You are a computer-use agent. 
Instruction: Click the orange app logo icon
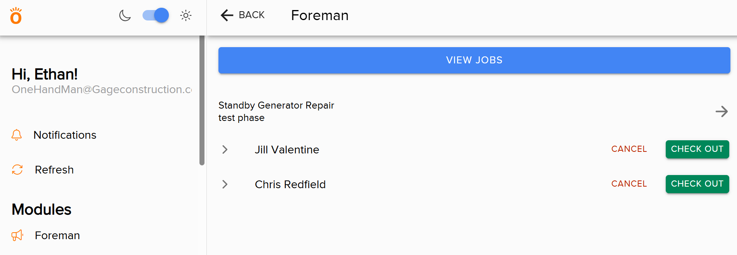click(x=16, y=16)
